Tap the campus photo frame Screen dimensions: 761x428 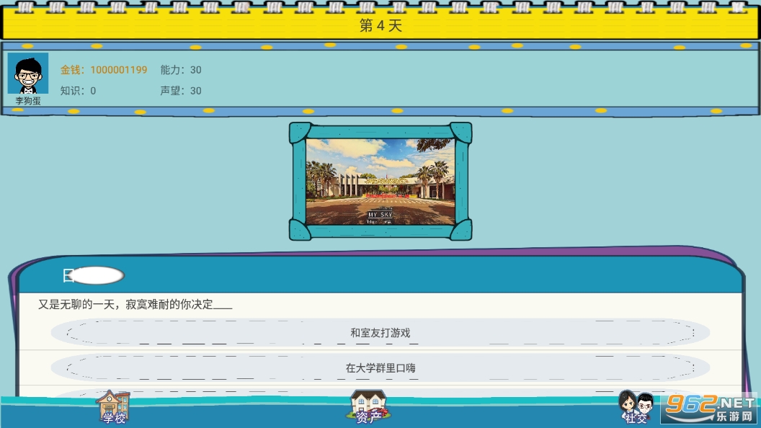click(380, 181)
